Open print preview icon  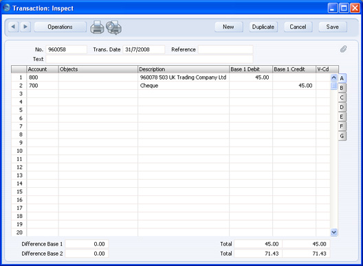tap(114, 27)
